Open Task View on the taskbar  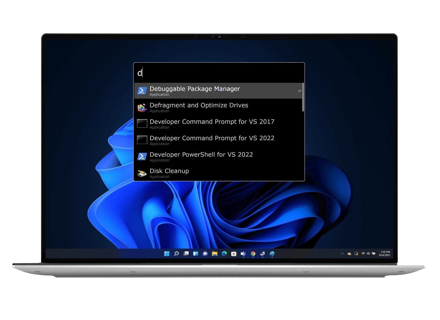pos(186,254)
